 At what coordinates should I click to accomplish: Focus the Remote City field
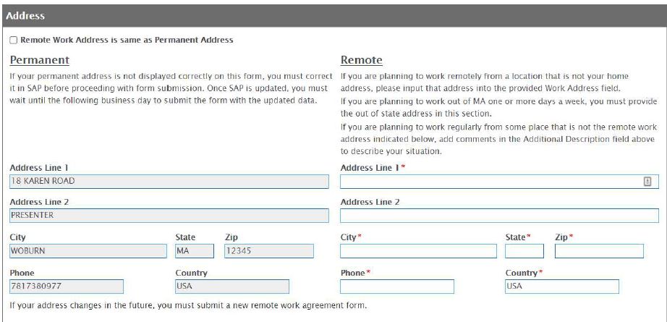coord(418,251)
